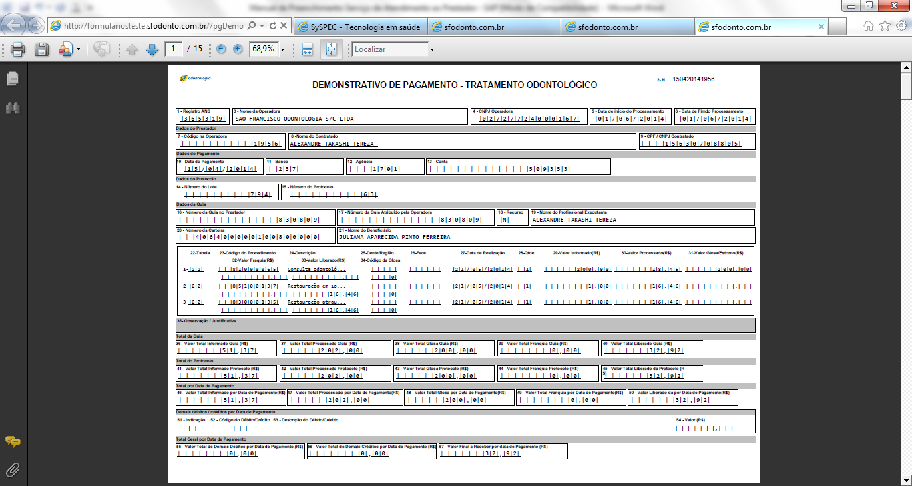Stop loading with the X beside refresh

tap(284, 27)
